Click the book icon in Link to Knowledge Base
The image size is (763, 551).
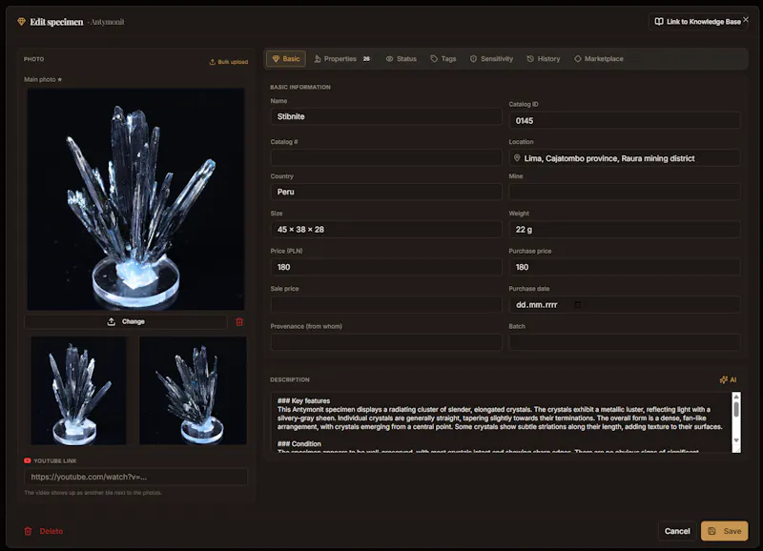pyautogui.click(x=659, y=21)
